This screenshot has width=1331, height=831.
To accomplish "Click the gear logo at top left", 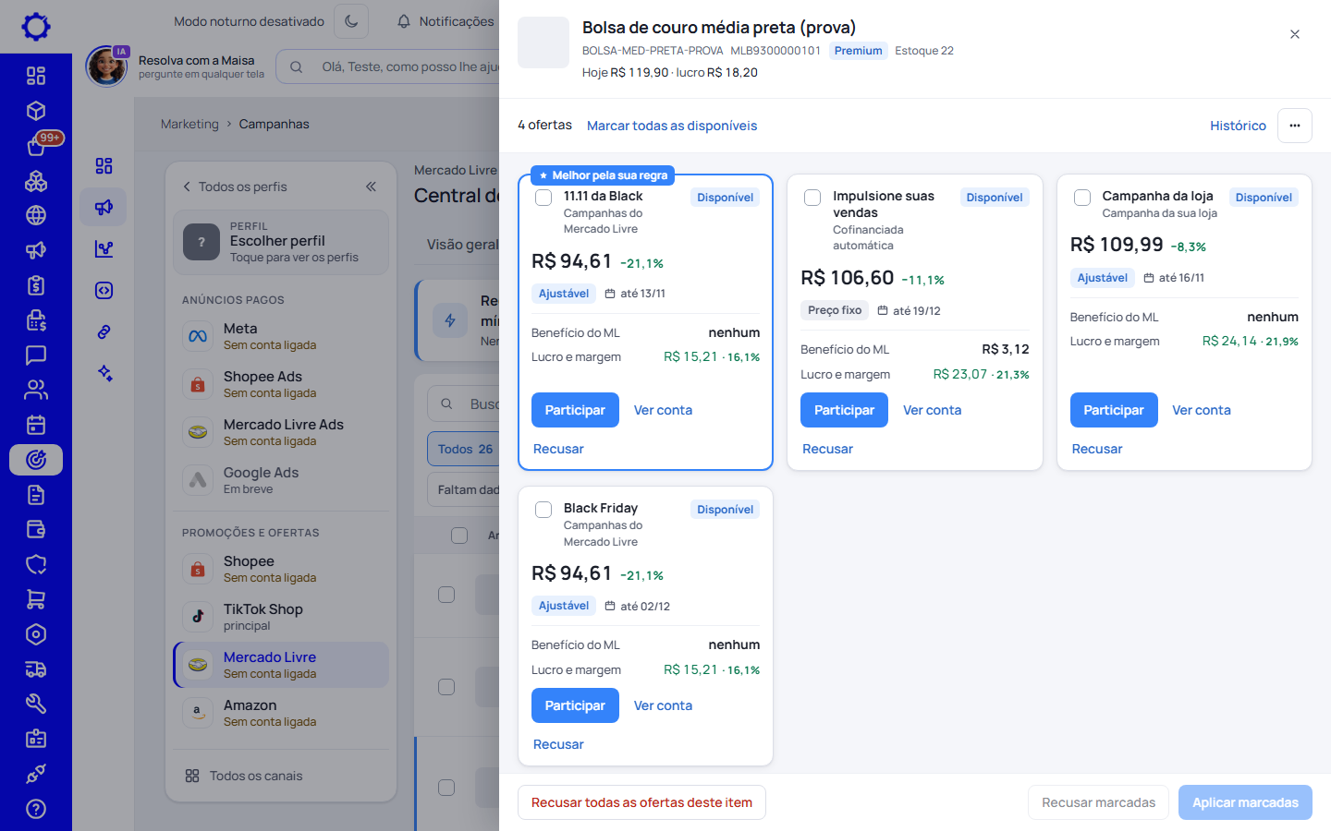I will [36, 26].
